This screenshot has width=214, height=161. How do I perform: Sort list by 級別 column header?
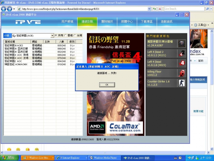[72, 42]
